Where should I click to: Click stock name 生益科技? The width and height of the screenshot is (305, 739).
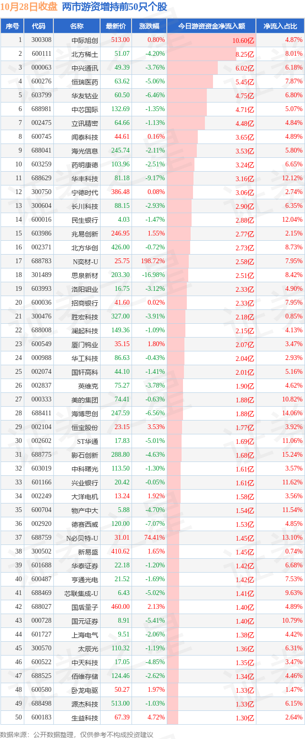(85, 718)
